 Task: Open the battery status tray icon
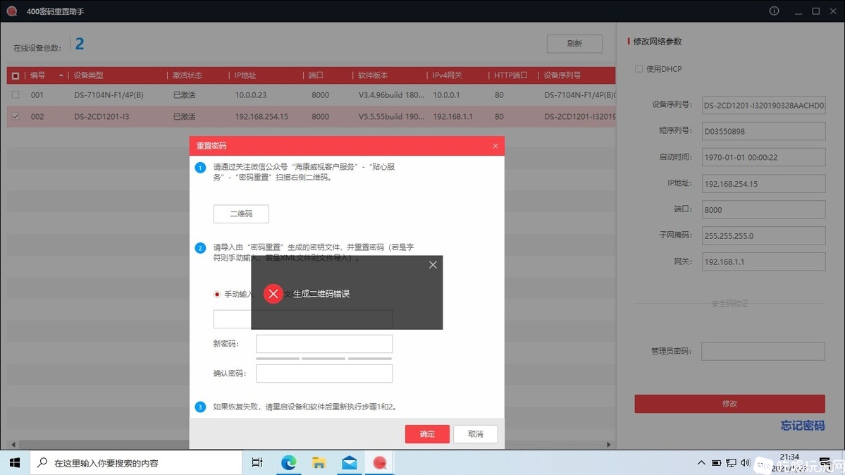[x=716, y=462]
